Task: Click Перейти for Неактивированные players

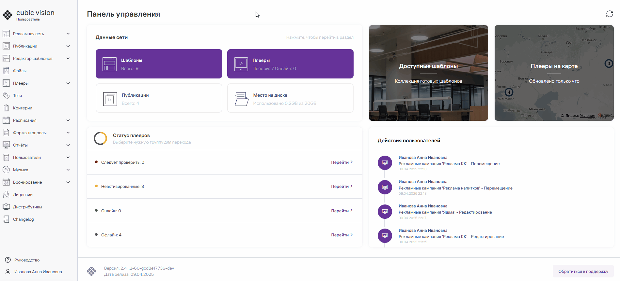Action: click(342, 186)
